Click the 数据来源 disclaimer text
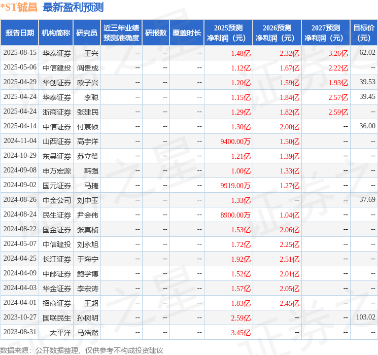The height and width of the screenshot is (355, 378). [82, 350]
